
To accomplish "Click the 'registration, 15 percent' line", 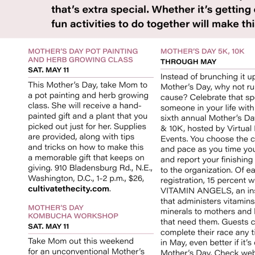I will 208,180.
